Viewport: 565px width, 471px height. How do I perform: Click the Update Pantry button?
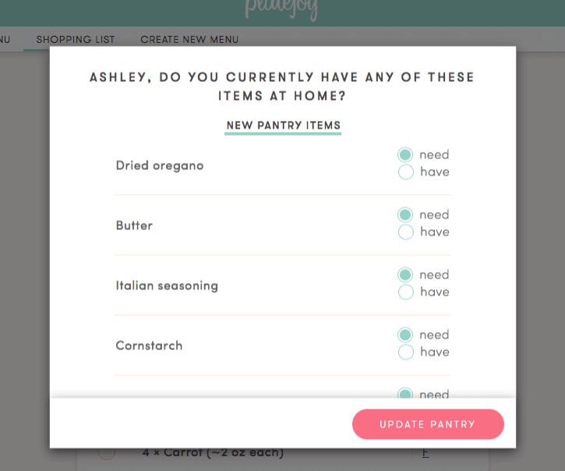(428, 424)
